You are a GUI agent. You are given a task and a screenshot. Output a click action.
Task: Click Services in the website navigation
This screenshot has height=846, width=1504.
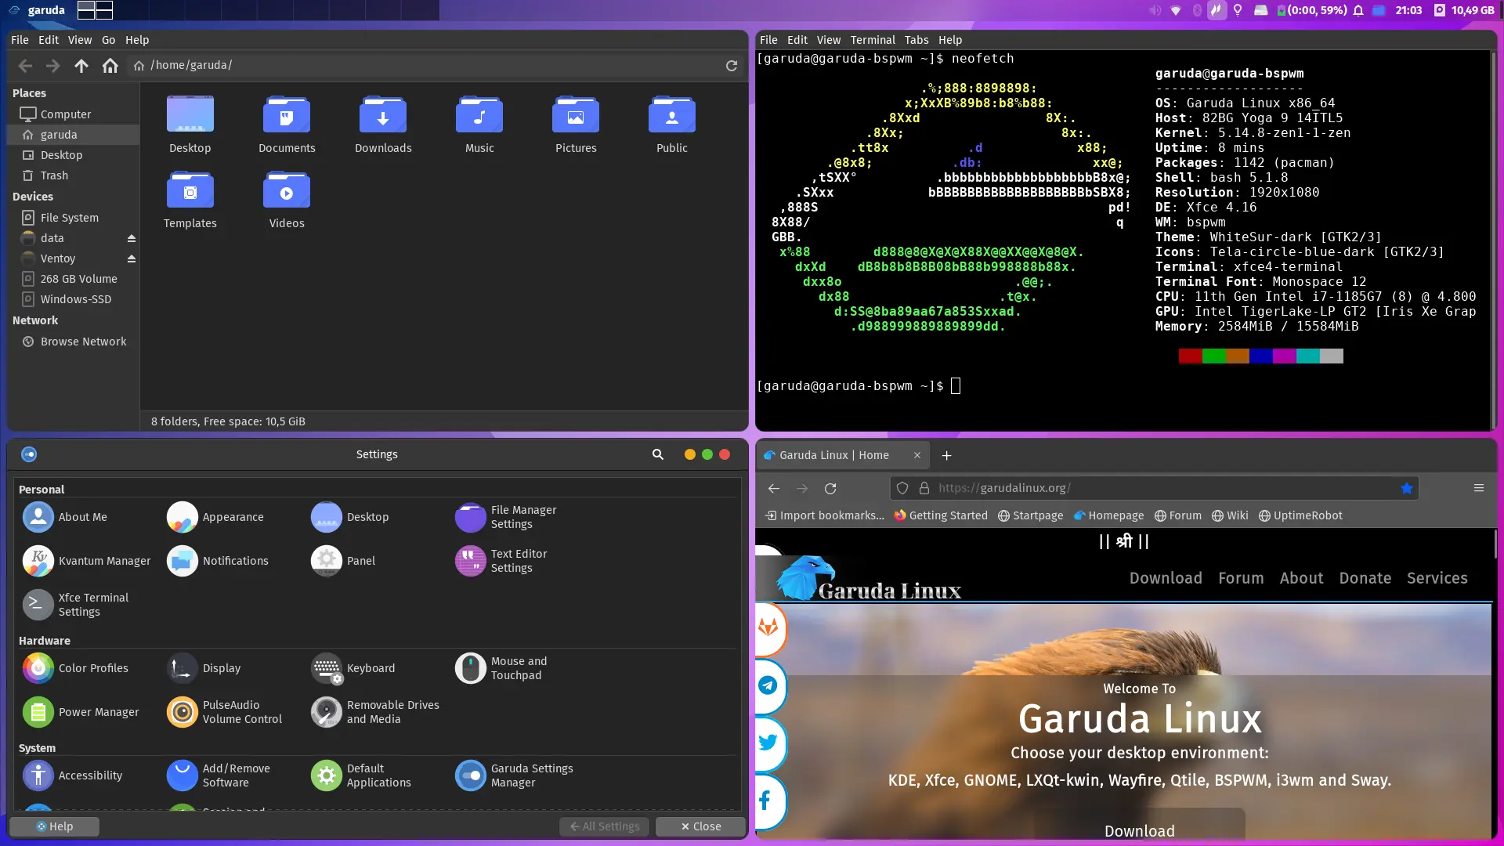tap(1437, 578)
